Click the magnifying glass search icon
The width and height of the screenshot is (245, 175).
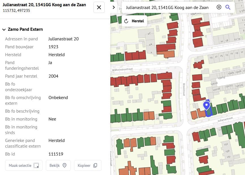(228, 7)
